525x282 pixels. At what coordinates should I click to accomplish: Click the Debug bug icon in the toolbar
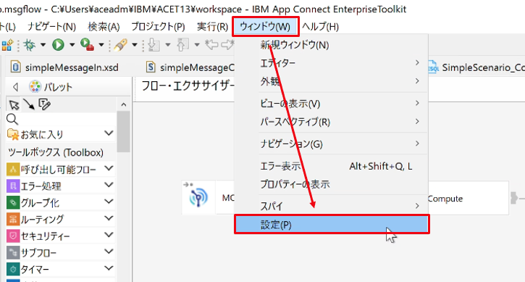point(29,45)
